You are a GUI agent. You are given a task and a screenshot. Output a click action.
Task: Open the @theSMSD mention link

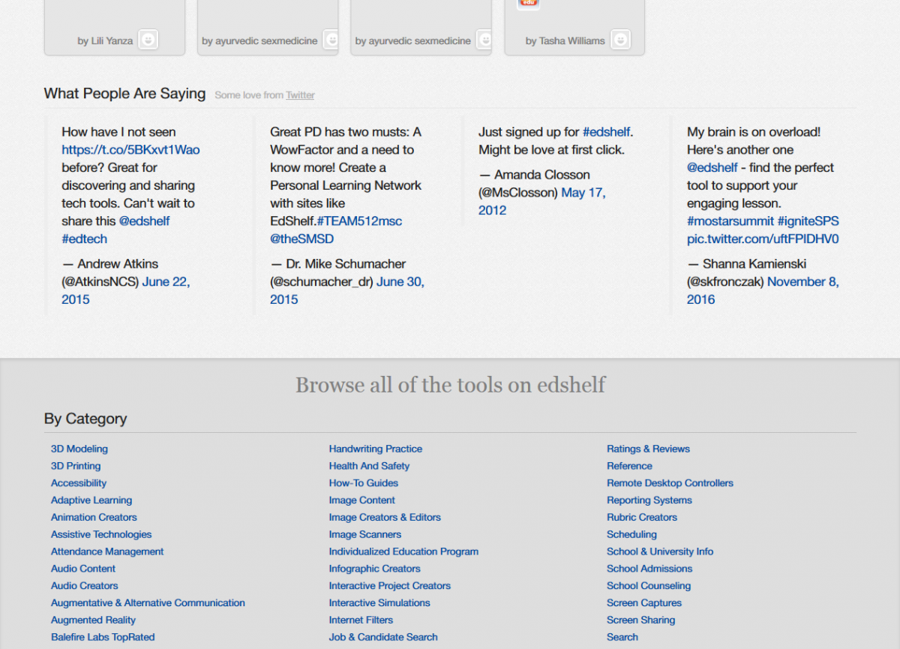click(301, 239)
